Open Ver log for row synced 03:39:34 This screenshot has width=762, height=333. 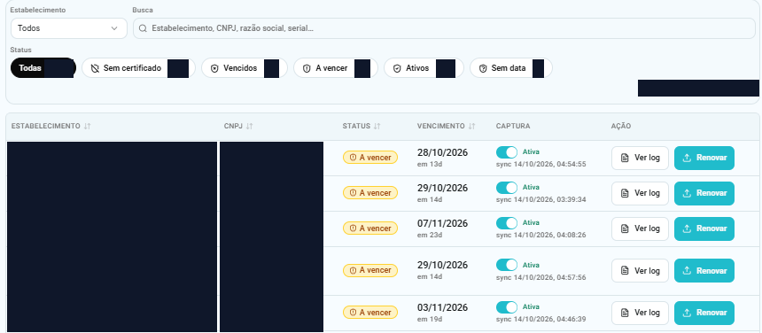(x=640, y=193)
